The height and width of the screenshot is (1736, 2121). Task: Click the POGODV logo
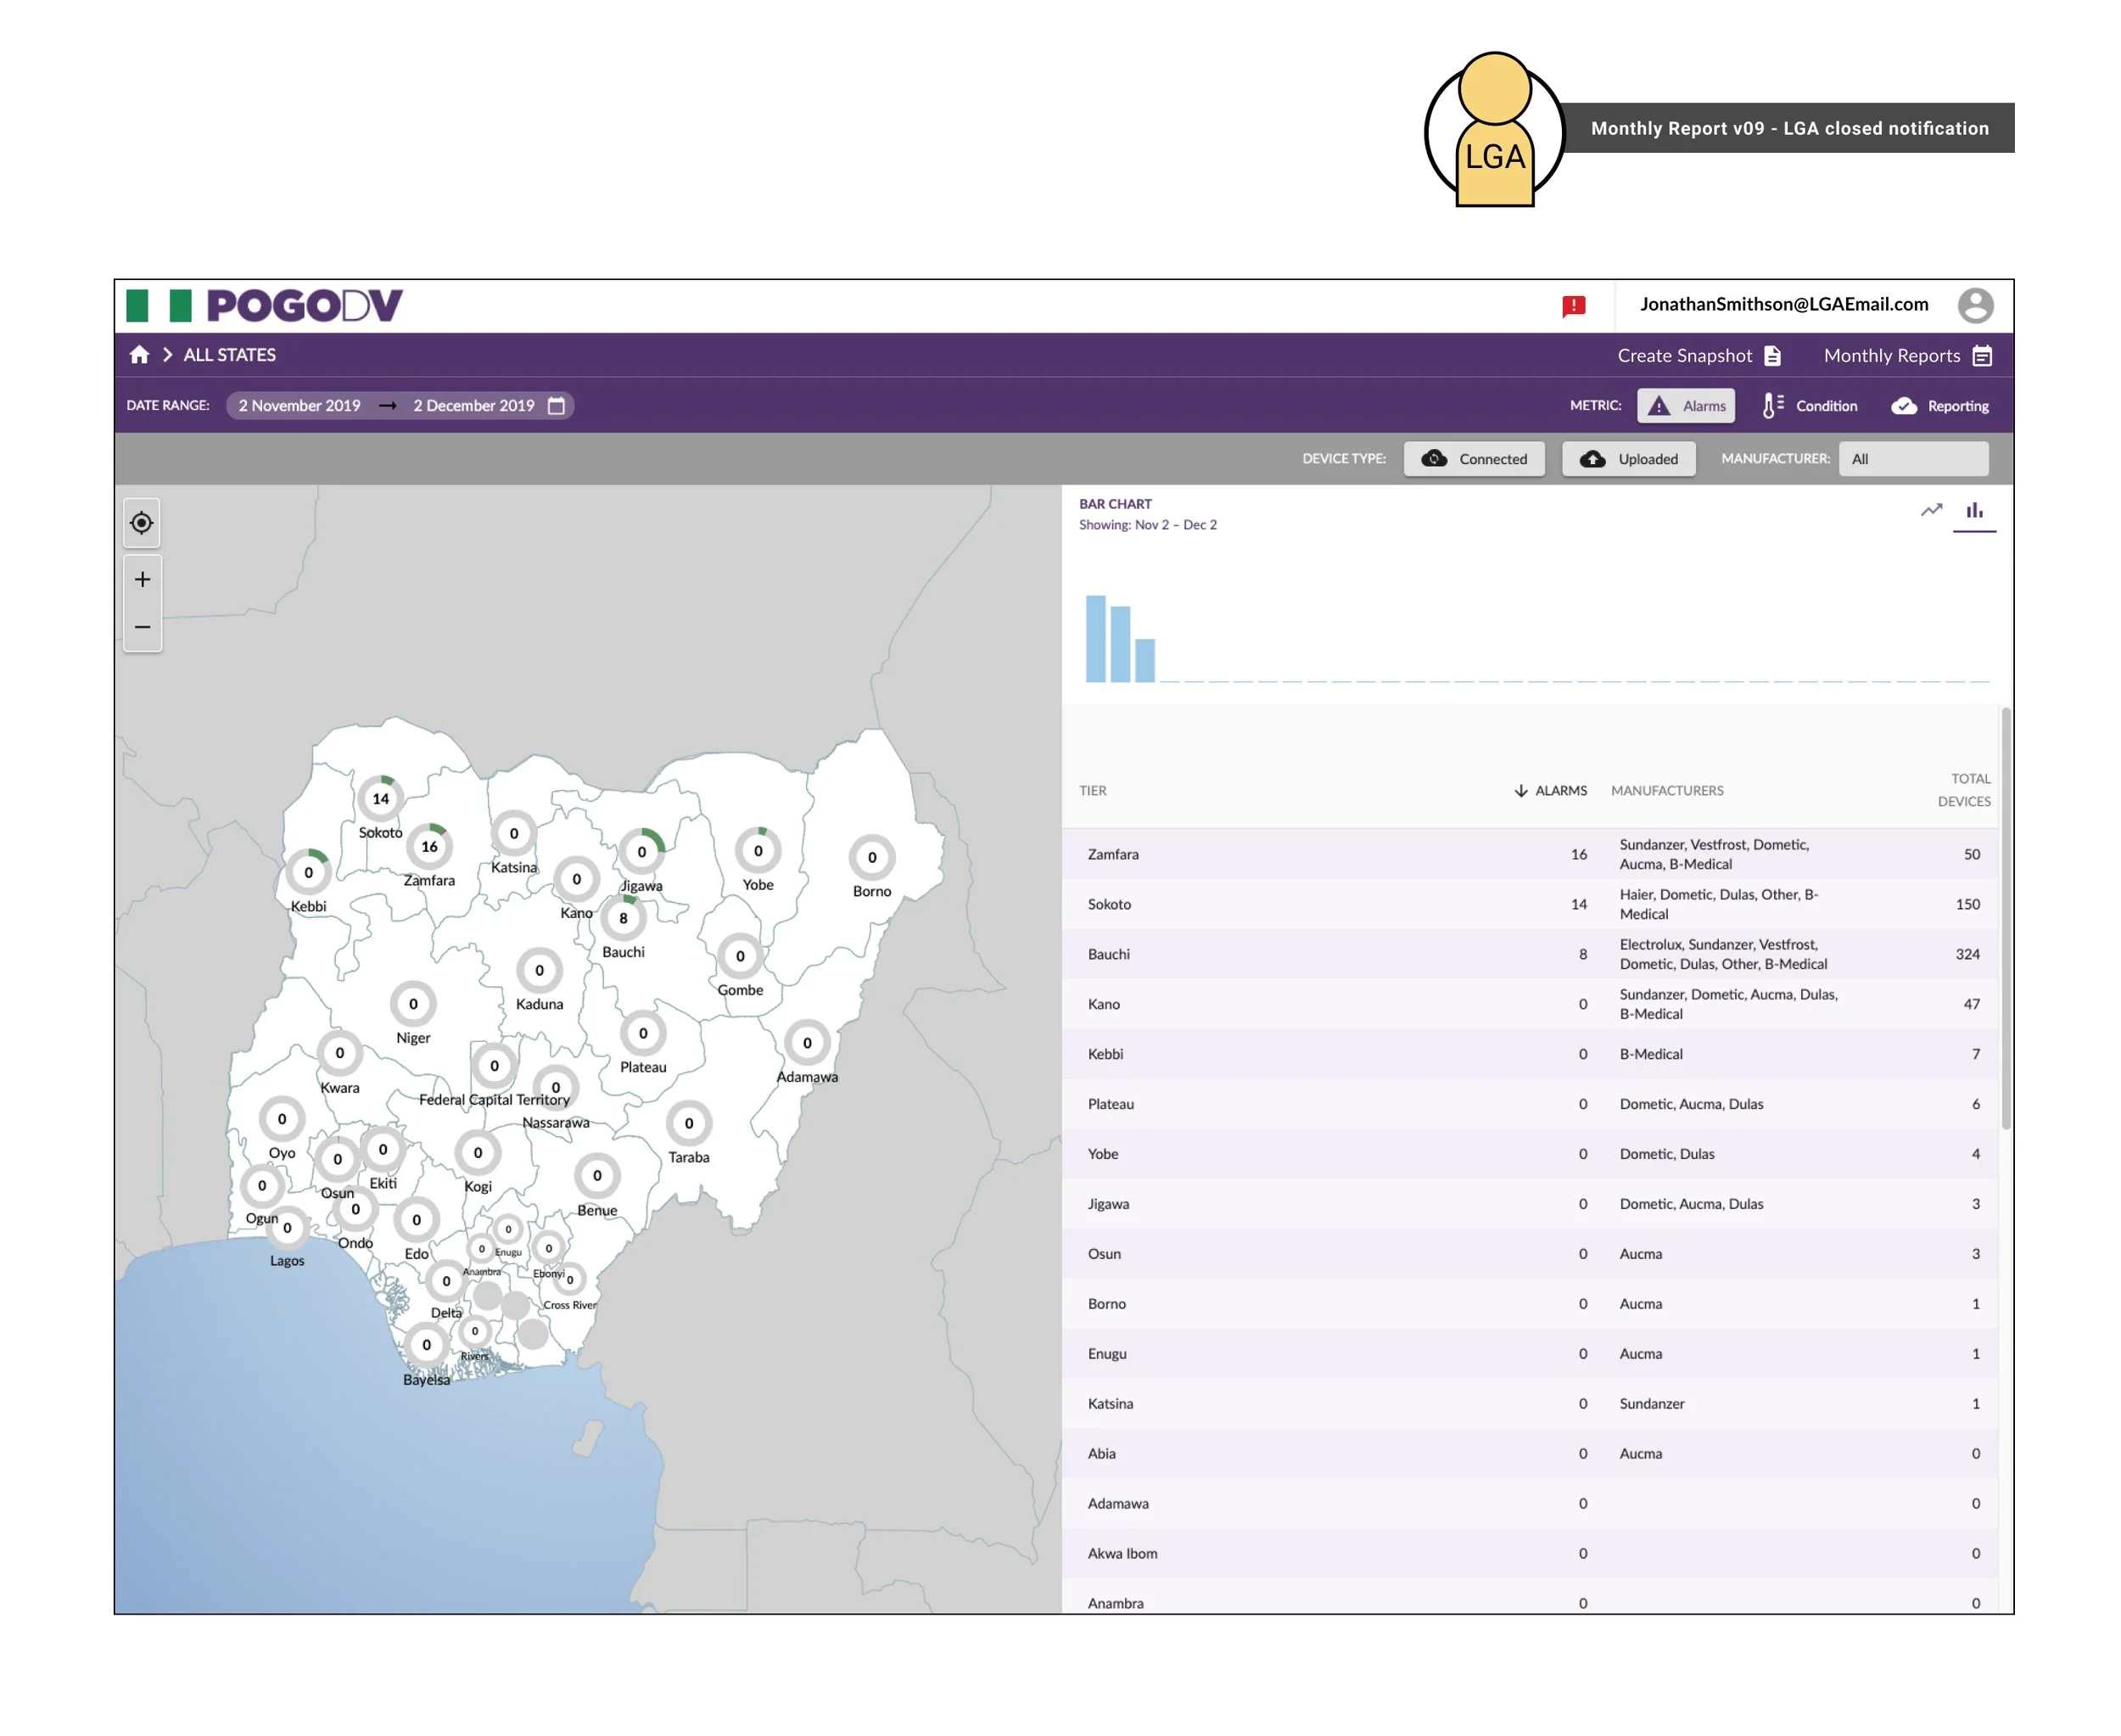[304, 305]
